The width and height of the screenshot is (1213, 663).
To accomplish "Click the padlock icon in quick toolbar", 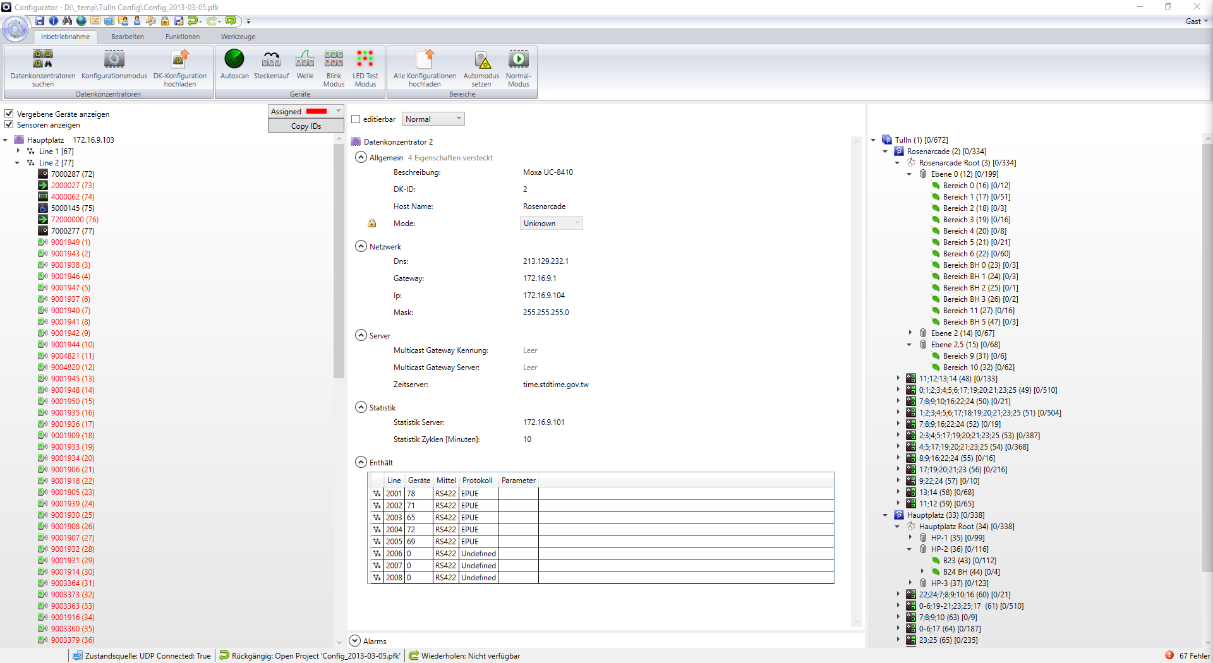I will click(165, 21).
